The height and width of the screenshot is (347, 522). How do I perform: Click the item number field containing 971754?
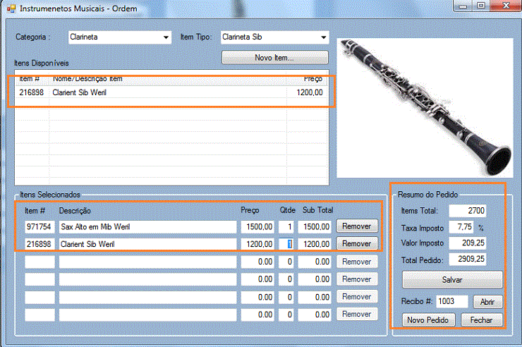click(x=40, y=227)
